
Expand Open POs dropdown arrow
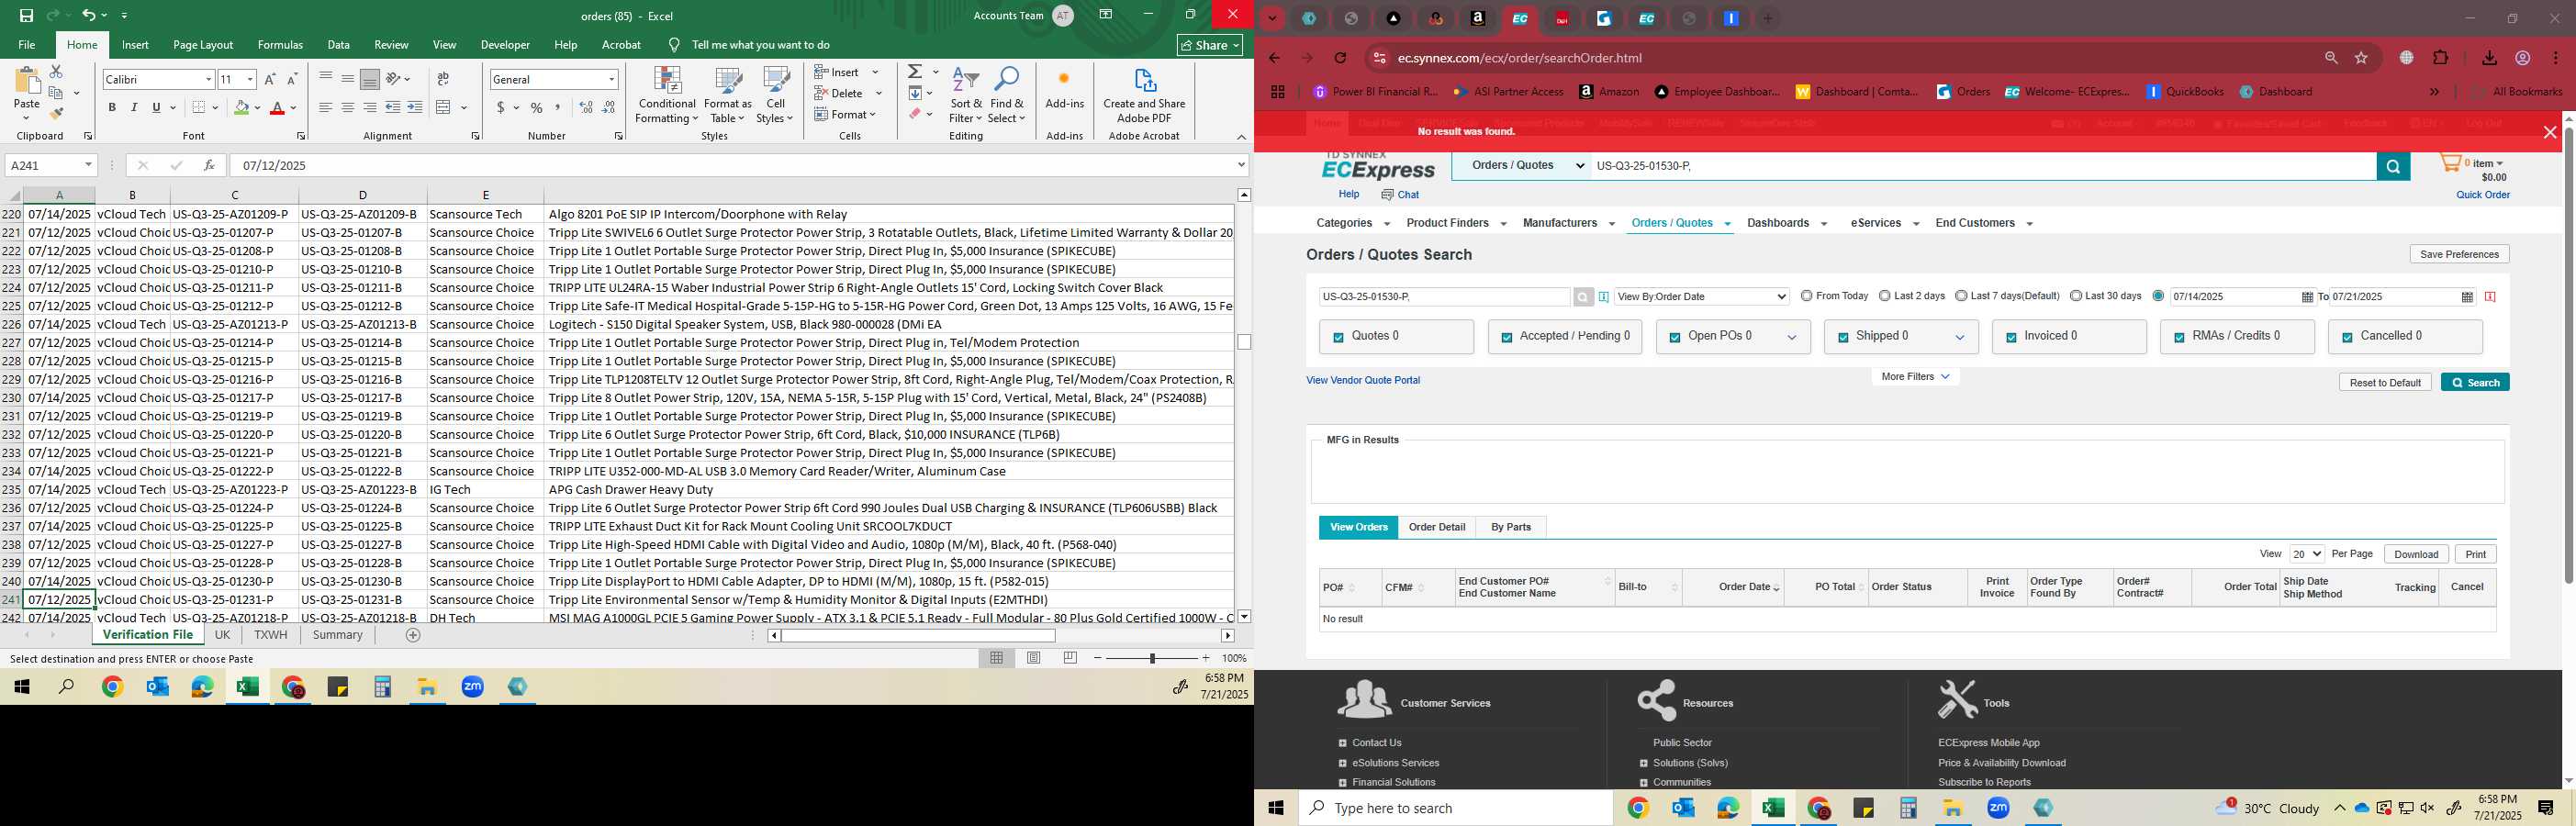pyautogui.click(x=1792, y=338)
